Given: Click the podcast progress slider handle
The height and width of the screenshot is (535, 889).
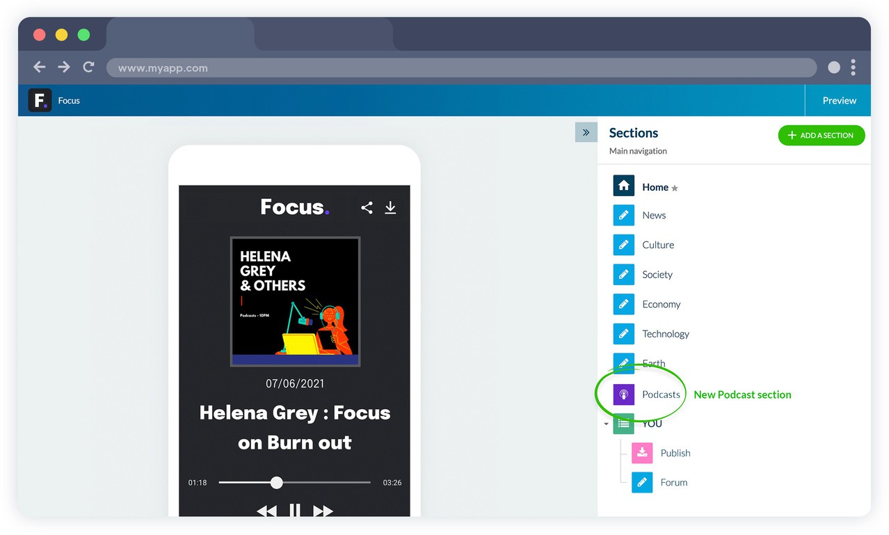Looking at the screenshot, I should coord(277,482).
